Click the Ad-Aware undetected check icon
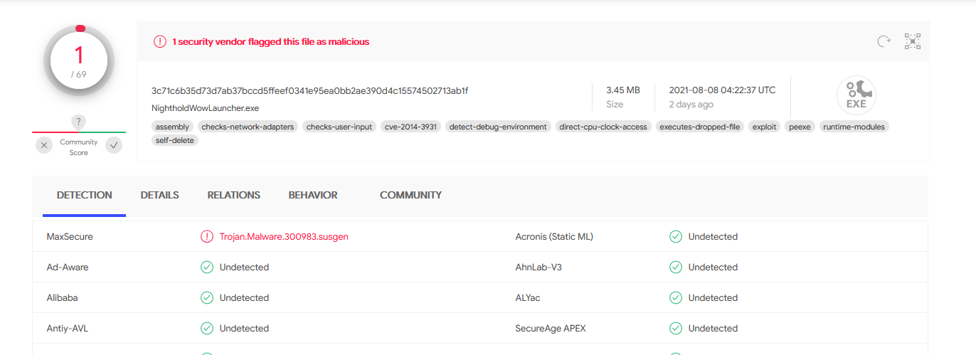The width and height of the screenshot is (976, 355). tap(207, 267)
